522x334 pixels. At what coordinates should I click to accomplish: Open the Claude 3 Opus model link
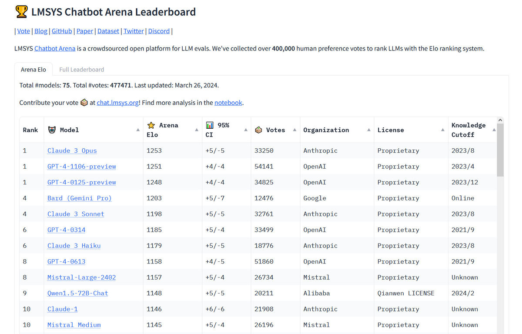tap(72, 150)
